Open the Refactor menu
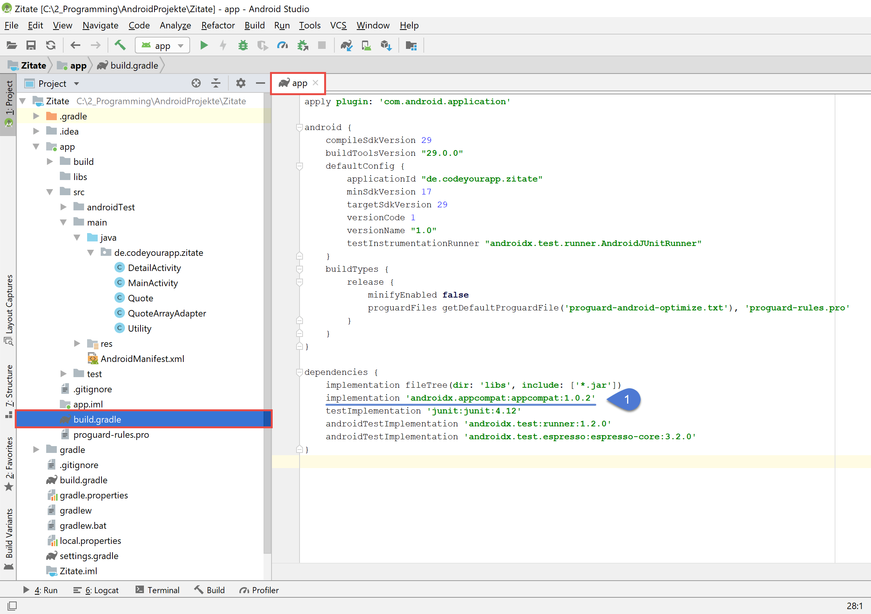This screenshot has width=871, height=614. point(218,25)
